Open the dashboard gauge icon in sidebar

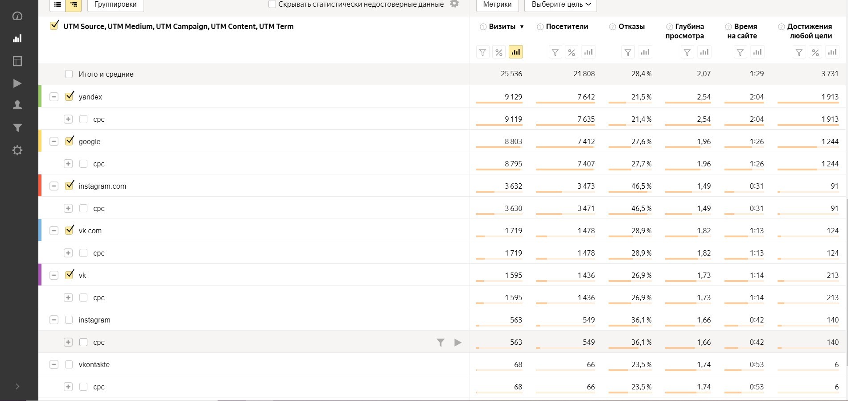click(x=17, y=16)
